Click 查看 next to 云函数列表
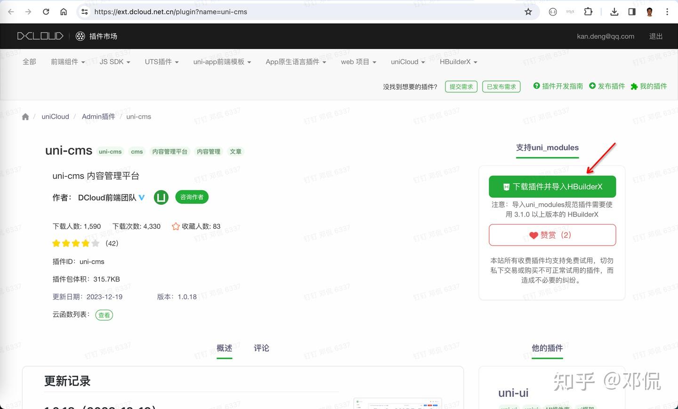Screen dimensions: 678x409 [x=104, y=315]
